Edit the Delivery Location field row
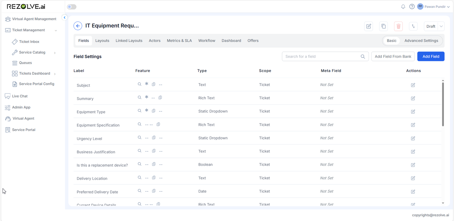Viewport: 454px width, 221px height. click(413, 178)
